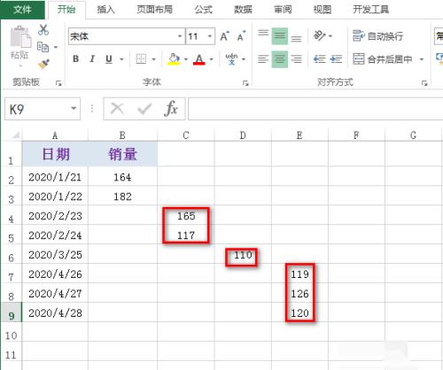This screenshot has height=370, width=443.
Task: Open the font size 11 dropdown
Action: (210, 36)
